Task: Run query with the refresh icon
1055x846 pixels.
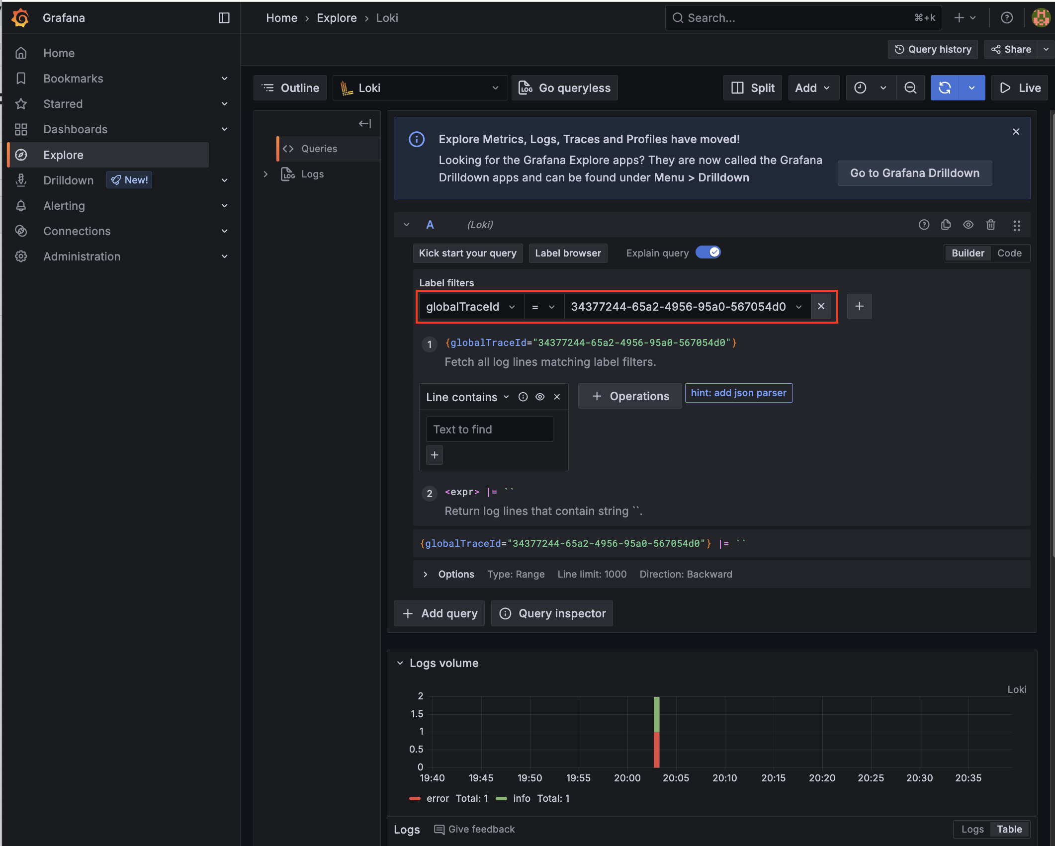Action: (x=944, y=88)
